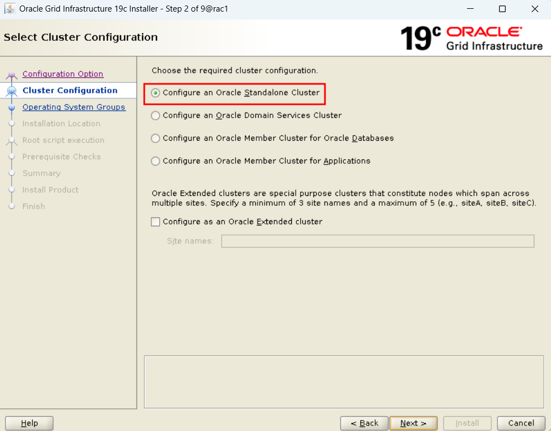The image size is (551, 431).
Task: Cancel the installer
Action: click(x=521, y=423)
